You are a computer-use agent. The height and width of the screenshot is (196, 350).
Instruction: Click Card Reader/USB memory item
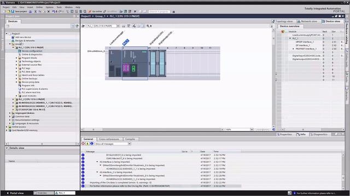(25, 131)
